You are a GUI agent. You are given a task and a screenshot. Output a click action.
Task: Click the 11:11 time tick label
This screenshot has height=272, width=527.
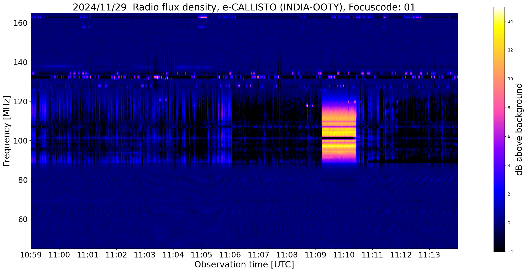pyautogui.click(x=372, y=255)
